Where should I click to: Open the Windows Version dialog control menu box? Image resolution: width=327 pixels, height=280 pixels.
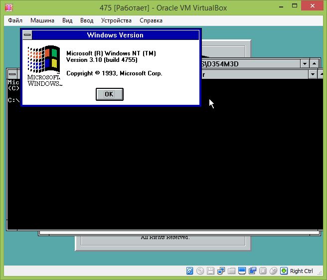click(x=27, y=35)
